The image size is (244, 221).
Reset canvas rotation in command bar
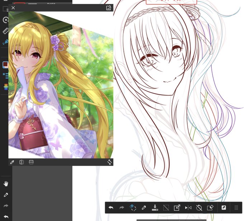(199, 208)
